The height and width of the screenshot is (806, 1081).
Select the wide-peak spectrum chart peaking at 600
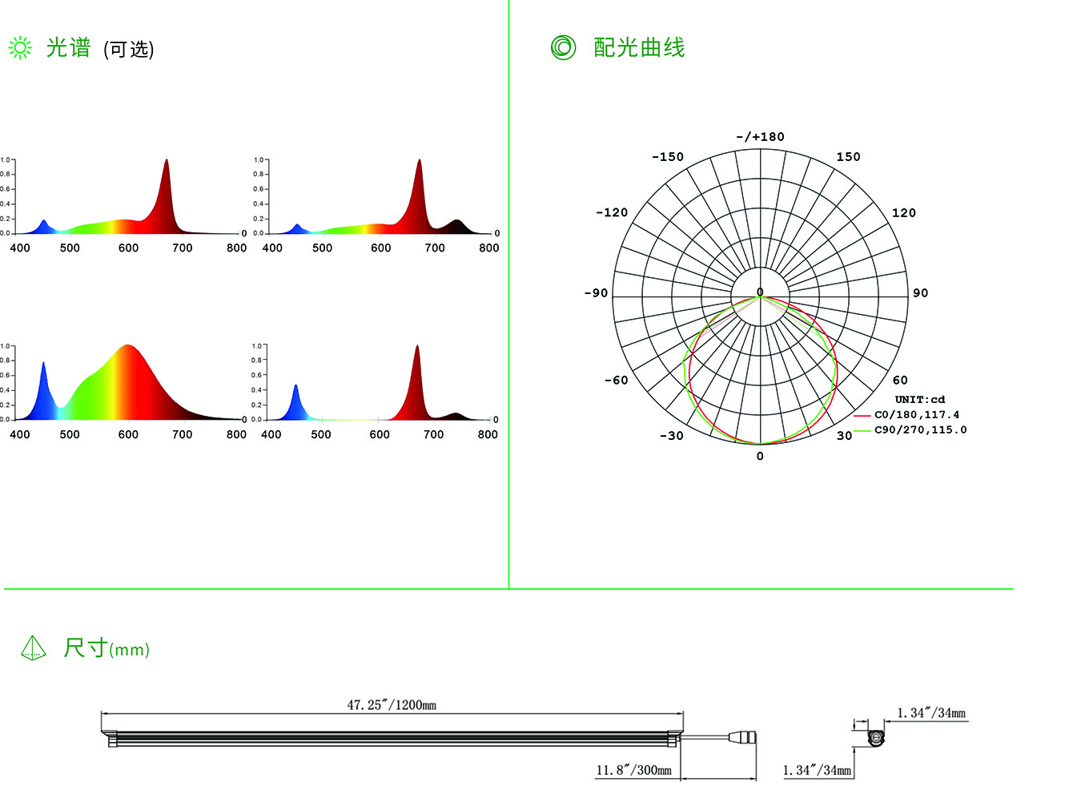pyautogui.click(x=125, y=391)
